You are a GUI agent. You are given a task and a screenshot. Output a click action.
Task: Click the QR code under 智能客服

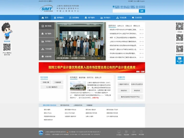pyautogui.click(x=7, y=47)
